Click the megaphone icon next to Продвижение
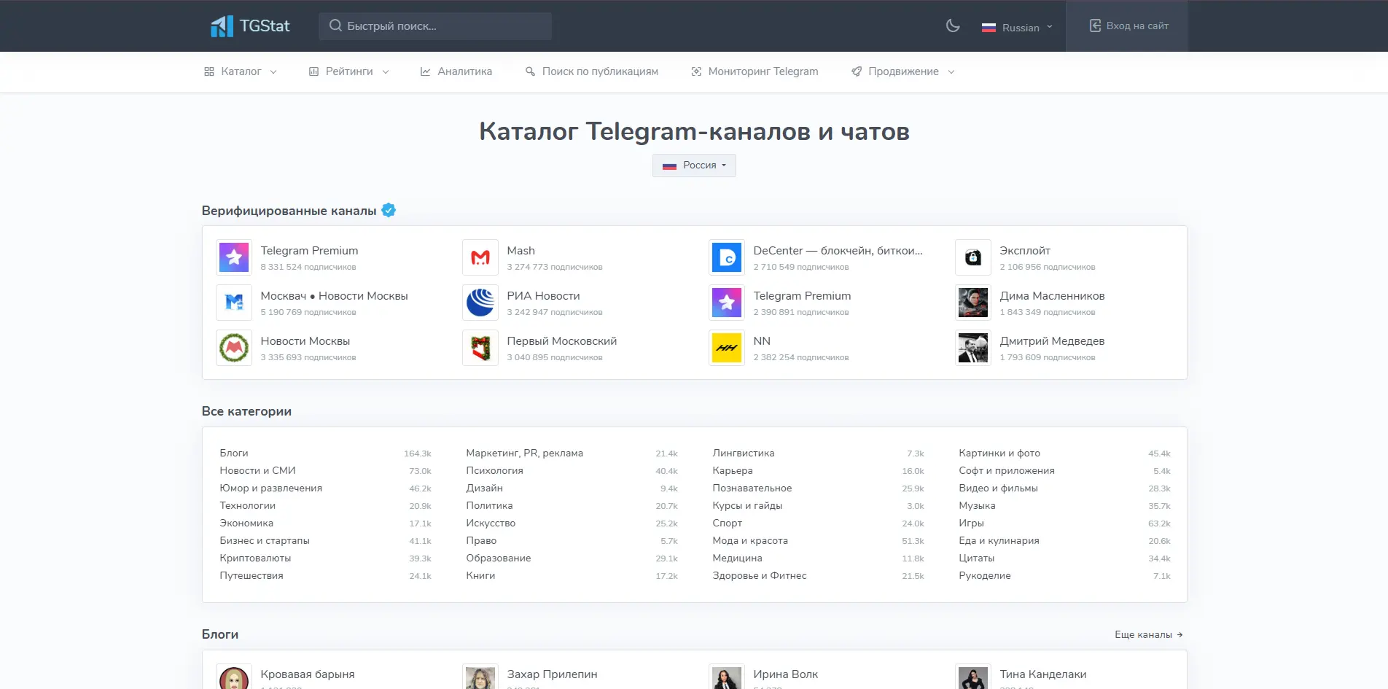 [x=856, y=71]
